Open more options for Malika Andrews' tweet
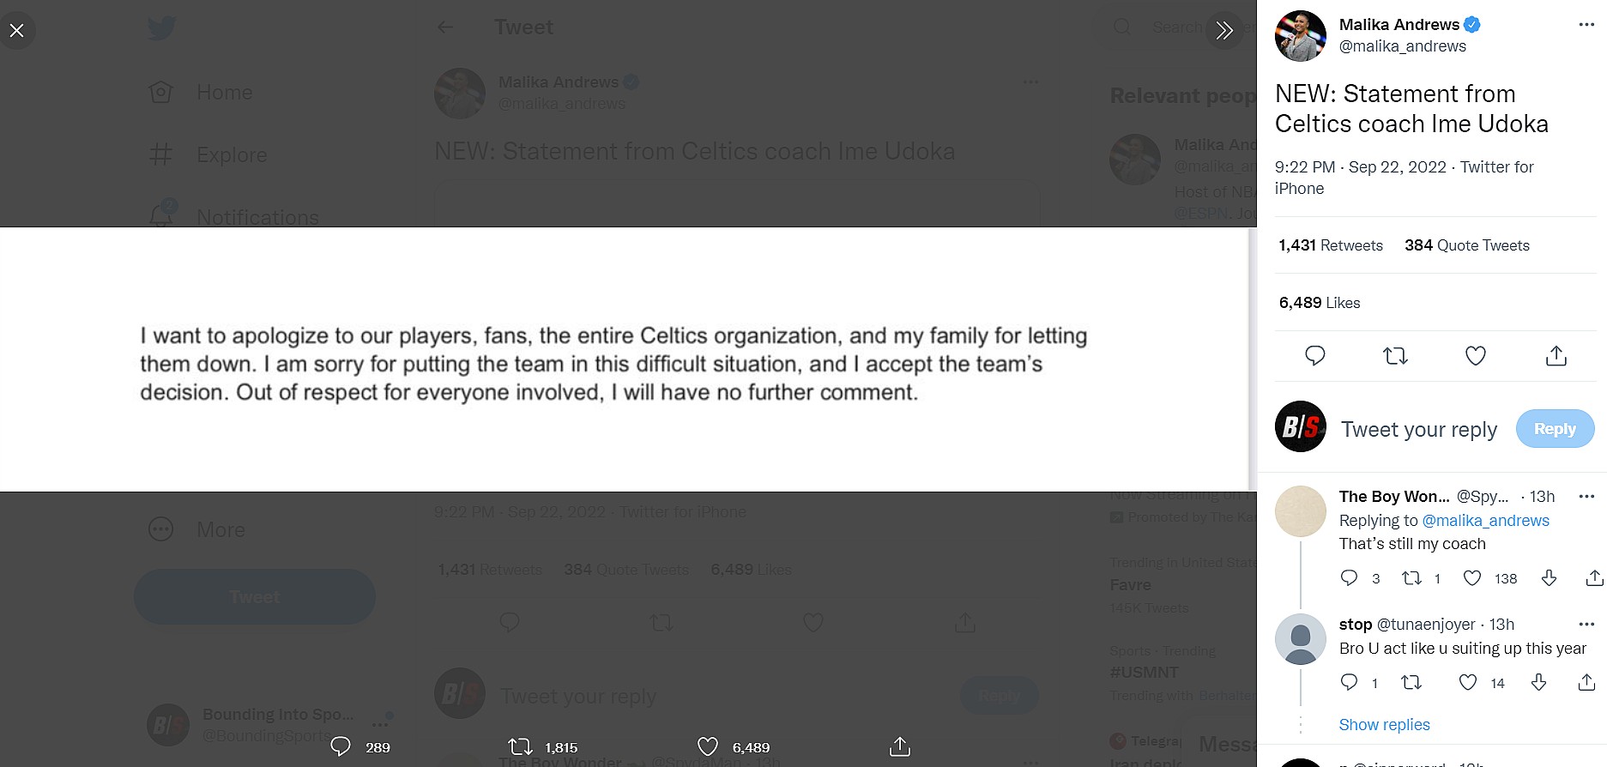The height and width of the screenshot is (767, 1607). (x=1586, y=25)
